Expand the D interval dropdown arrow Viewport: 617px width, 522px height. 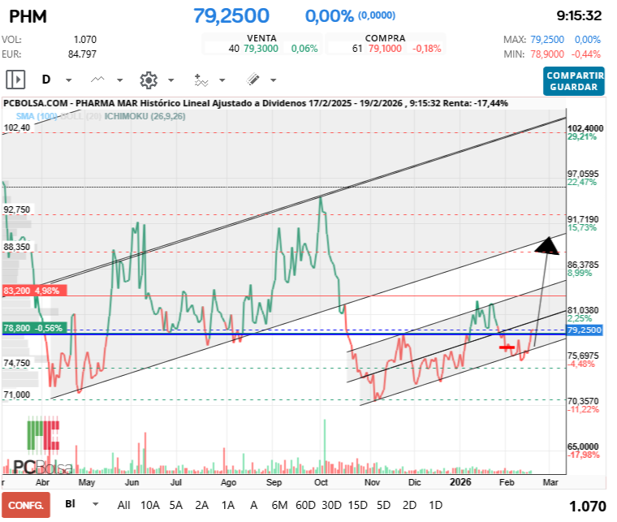click(x=69, y=80)
